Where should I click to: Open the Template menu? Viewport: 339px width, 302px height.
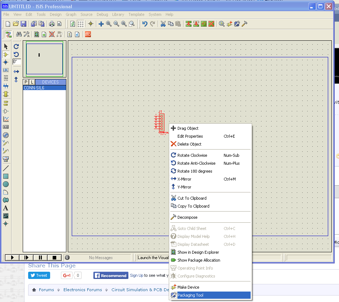(x=136, y=14)
